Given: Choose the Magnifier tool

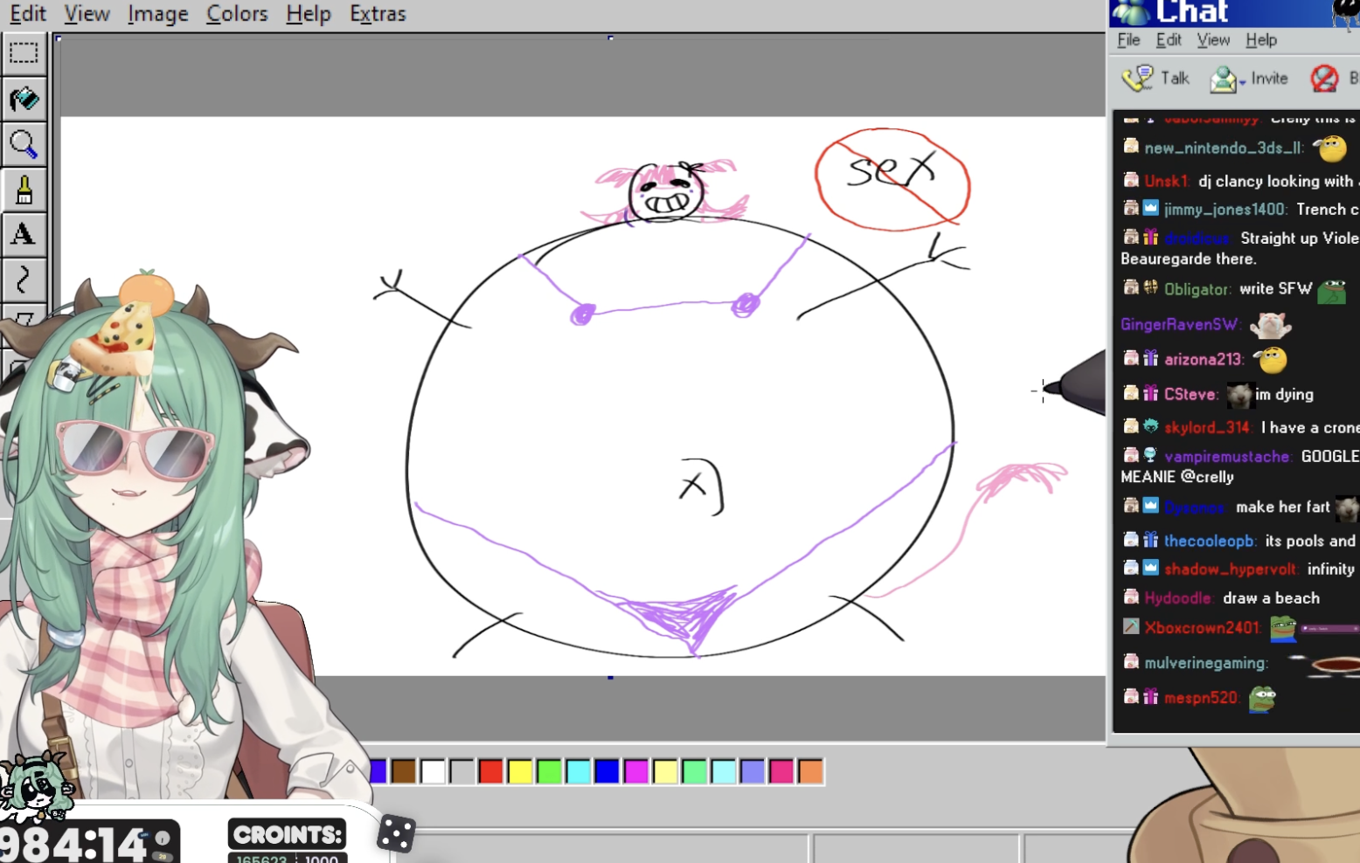Looking at the screenshot, I should click(24, 144).
